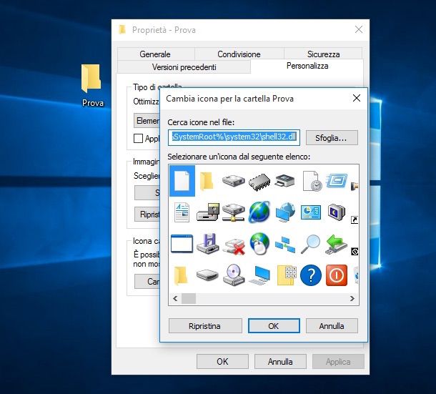Select the floppy disk drive icon

pos(207,243)
